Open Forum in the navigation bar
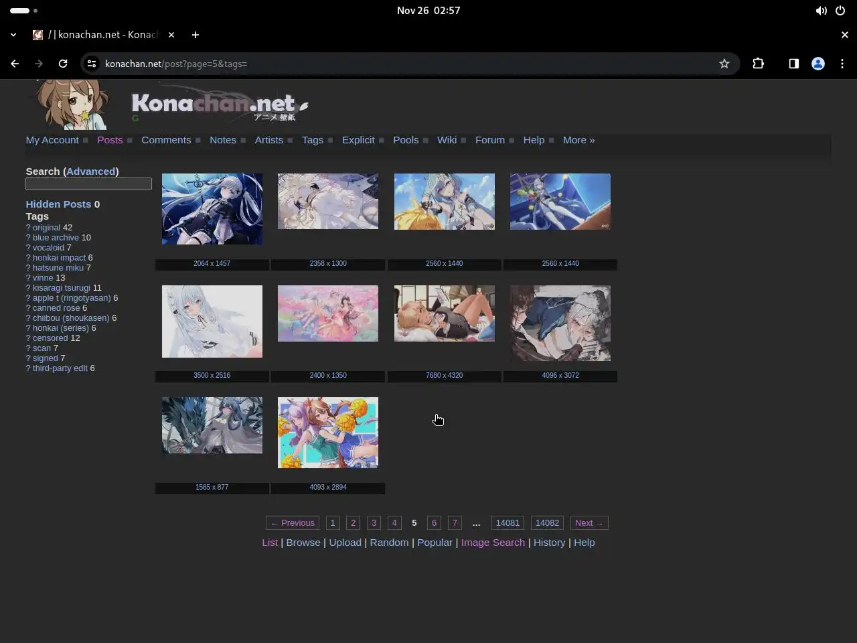This screenshot has height=643, width=857. point(490,140)
